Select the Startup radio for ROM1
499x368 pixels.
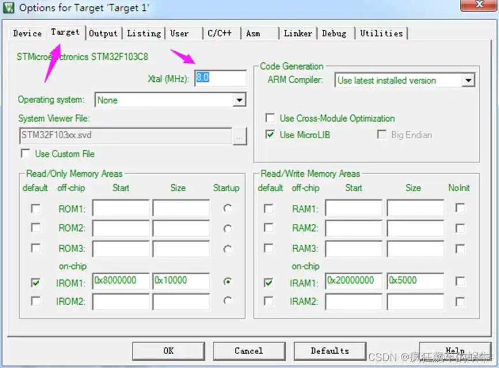coord(227,208)
